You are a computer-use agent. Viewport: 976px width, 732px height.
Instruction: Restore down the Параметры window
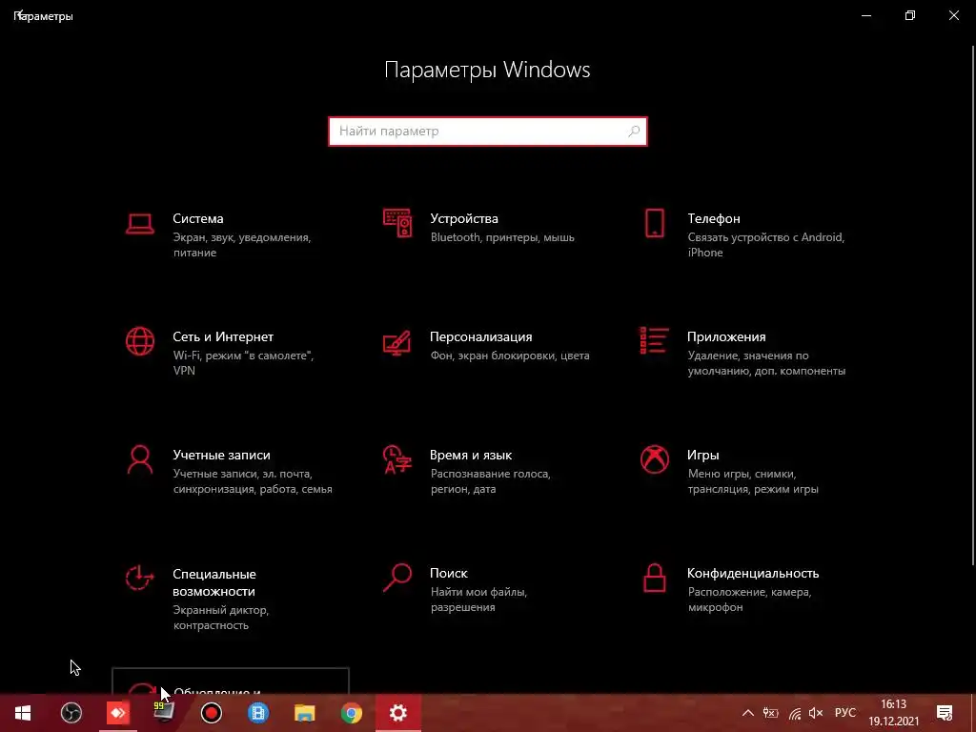click(910, 15)
